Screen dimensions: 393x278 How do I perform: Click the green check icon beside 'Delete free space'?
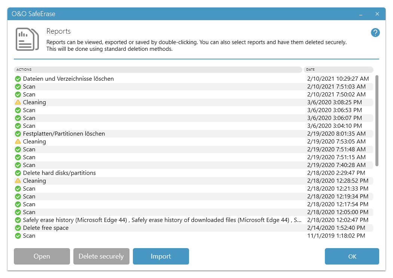pos(18,228)
